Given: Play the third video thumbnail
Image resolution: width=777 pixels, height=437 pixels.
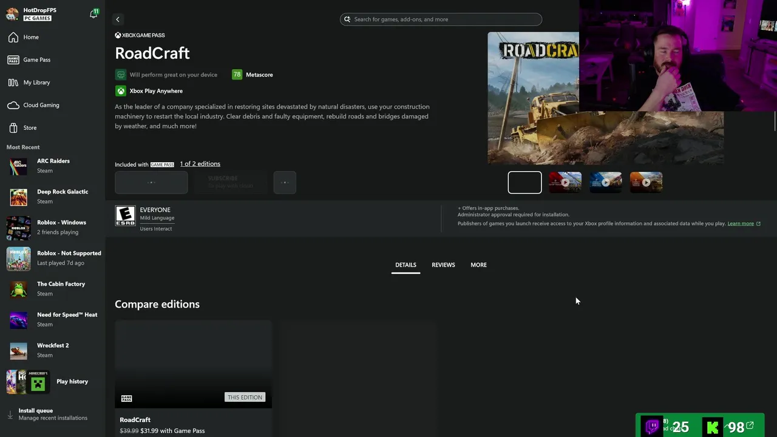Looking at the screenshot, I should point(606,182).
